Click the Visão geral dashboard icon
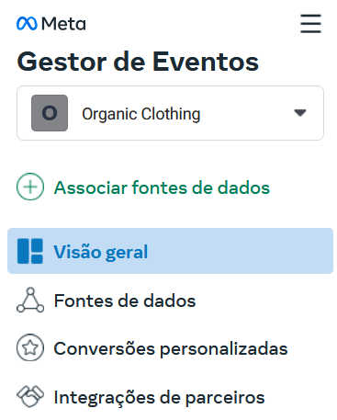 30,251
